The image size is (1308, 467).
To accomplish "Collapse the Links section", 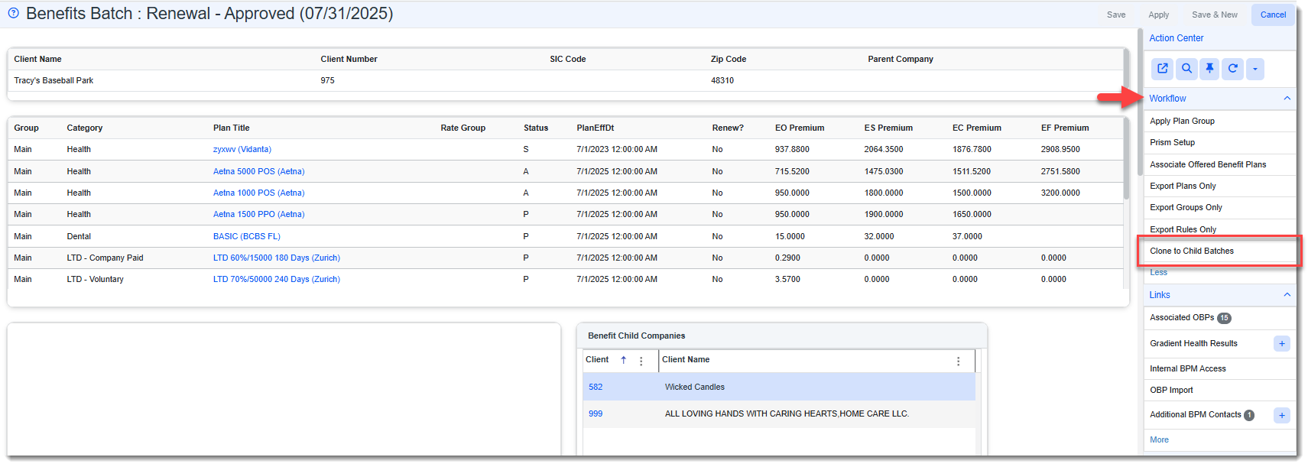I will click(x=1287, y=295).
